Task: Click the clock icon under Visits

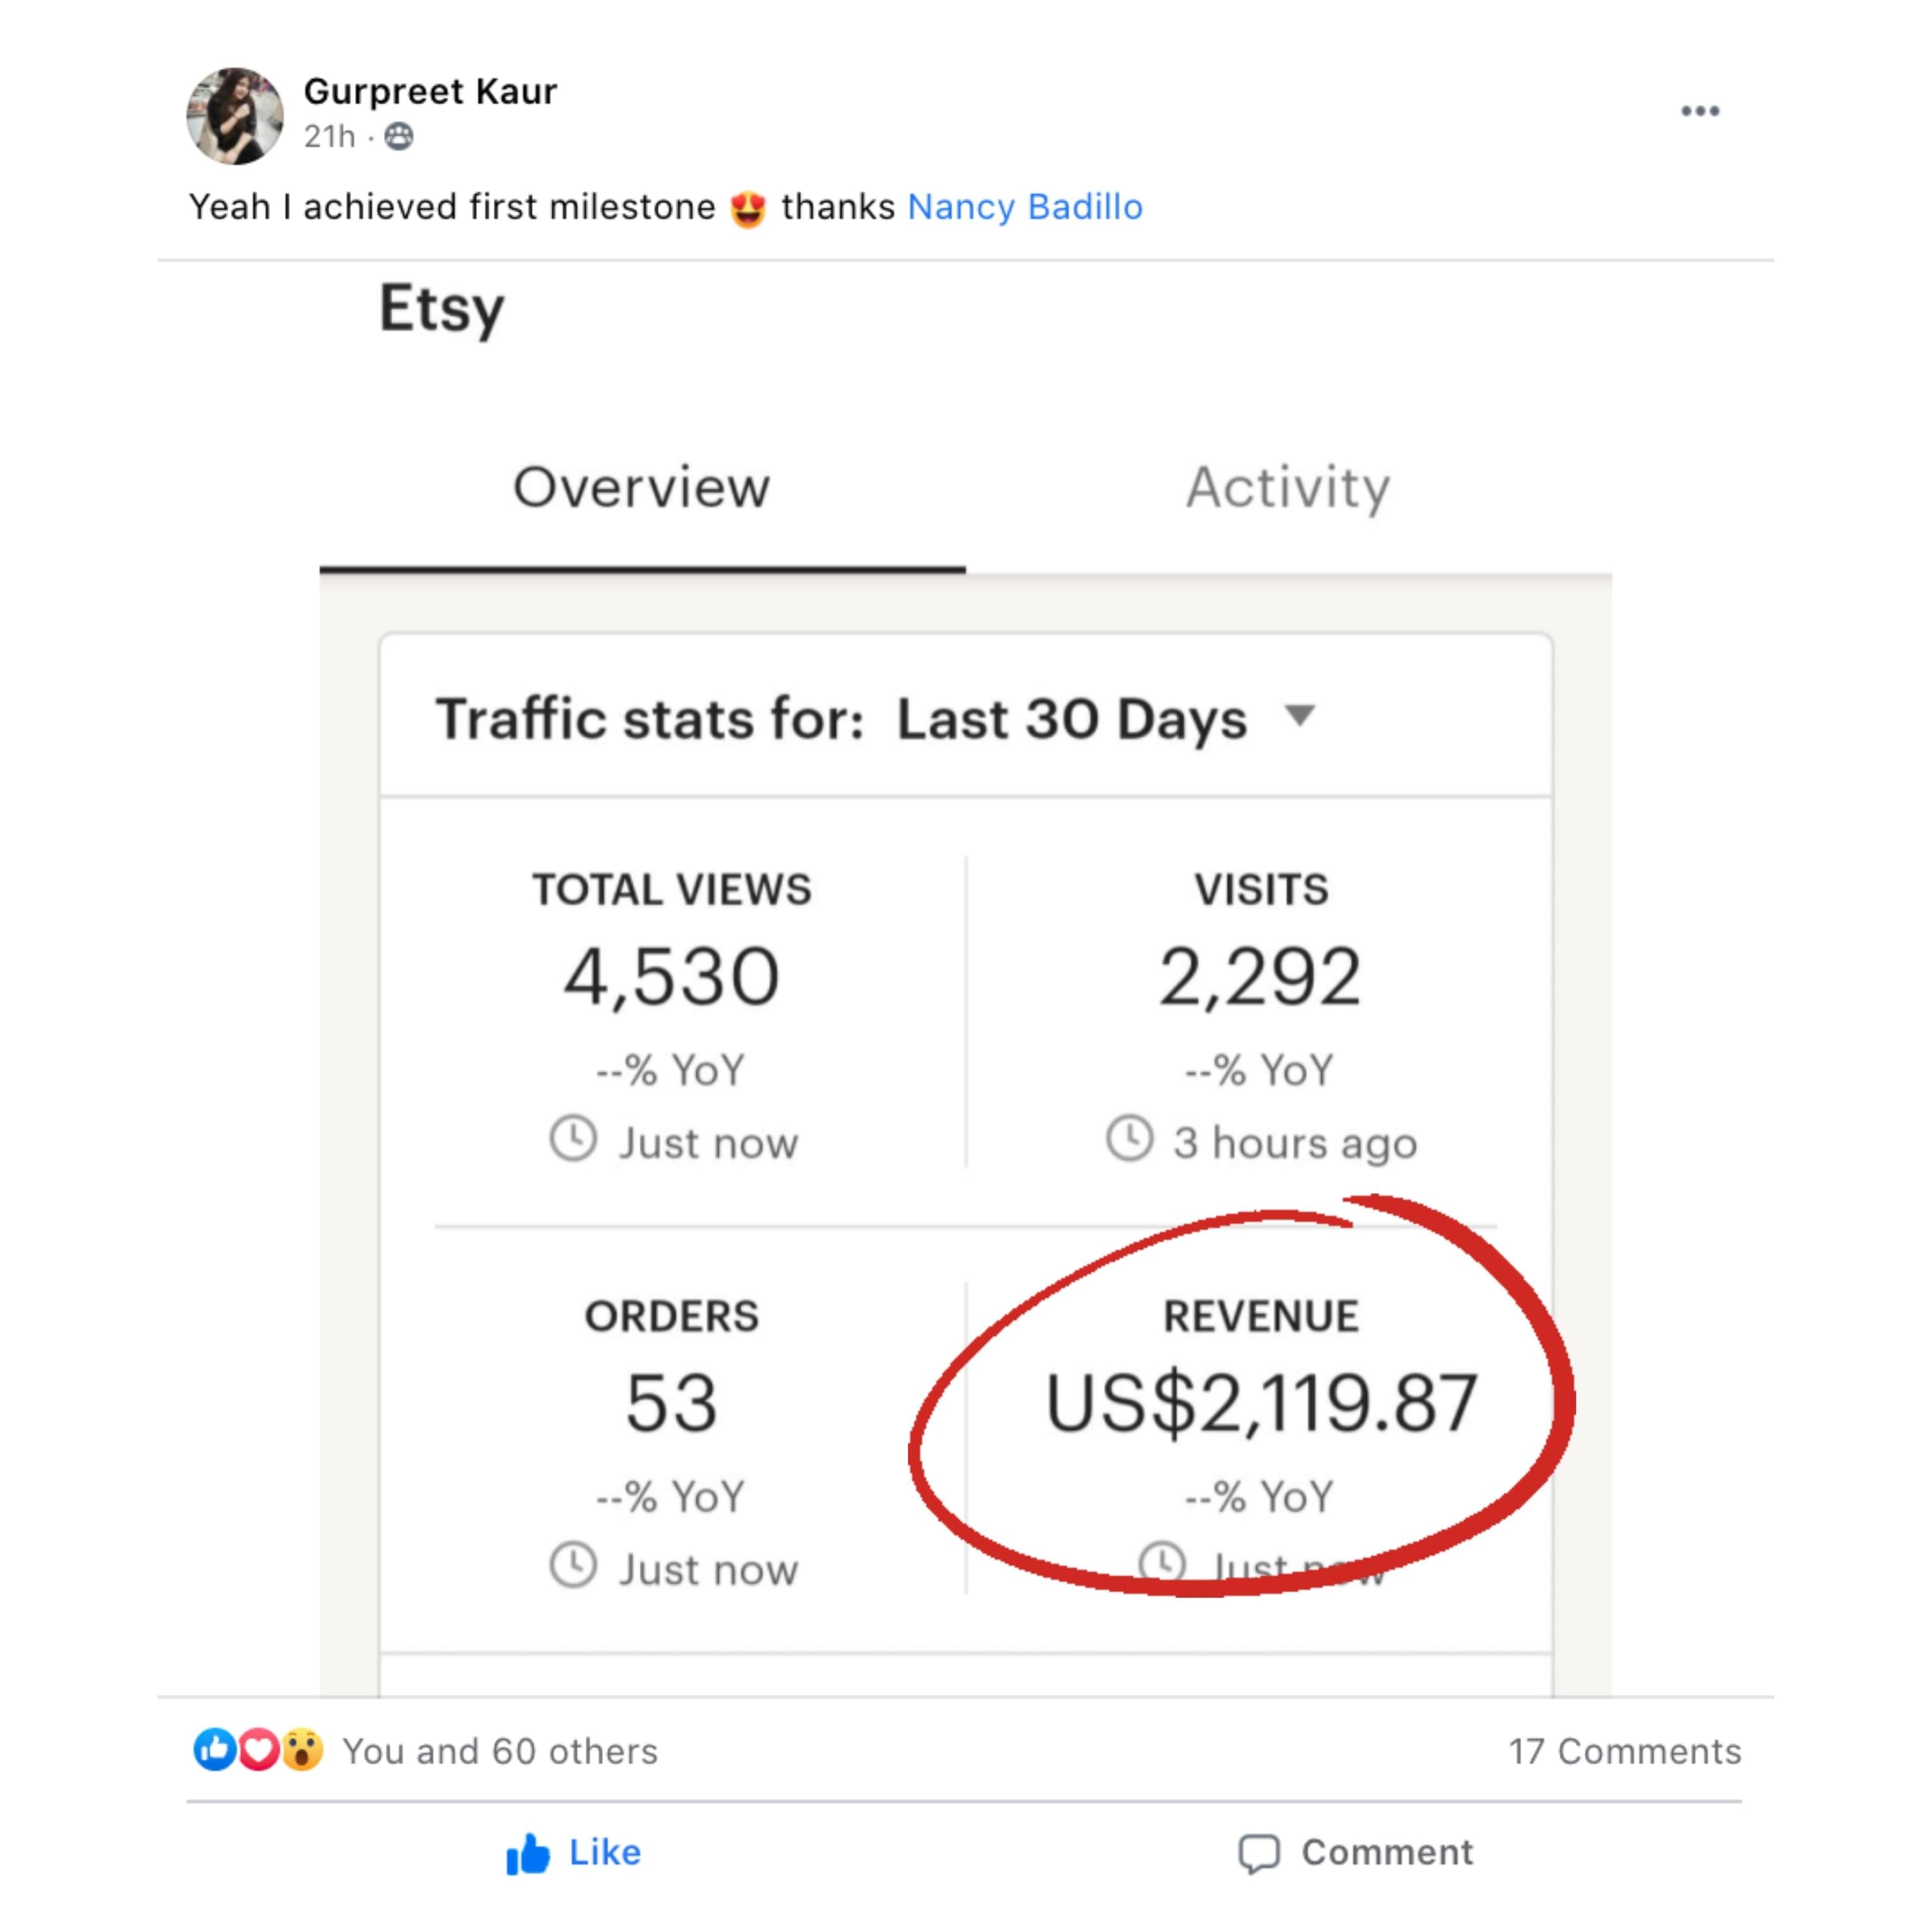Action: coord(1130,1138)
